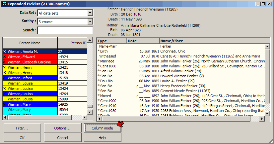Click the up arrow of the event list scrollbar

(267, 47)
